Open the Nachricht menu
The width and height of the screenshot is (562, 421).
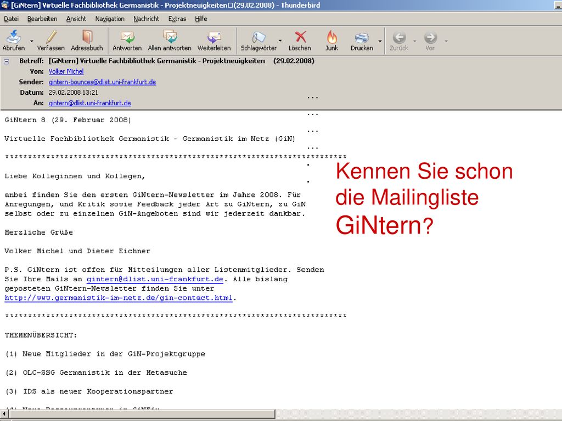tap(146, 19)
